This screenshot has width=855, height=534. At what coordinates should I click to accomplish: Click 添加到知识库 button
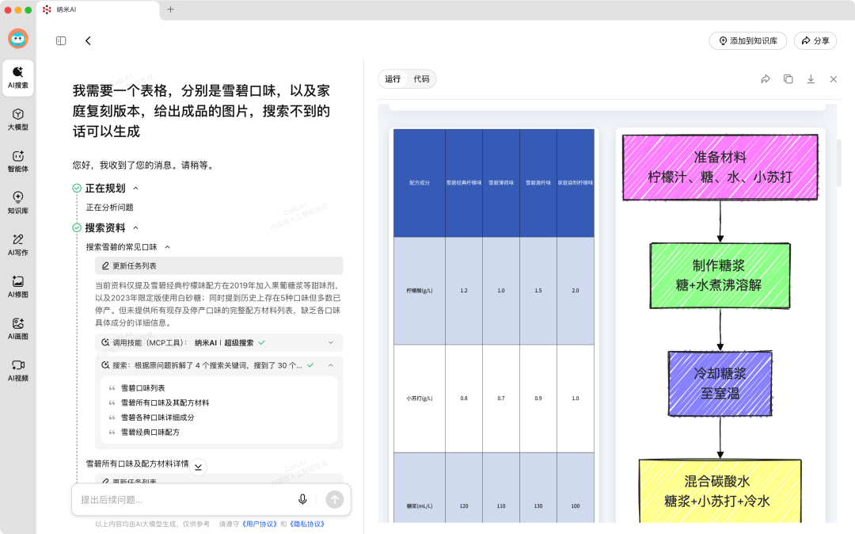click(747, 41)
